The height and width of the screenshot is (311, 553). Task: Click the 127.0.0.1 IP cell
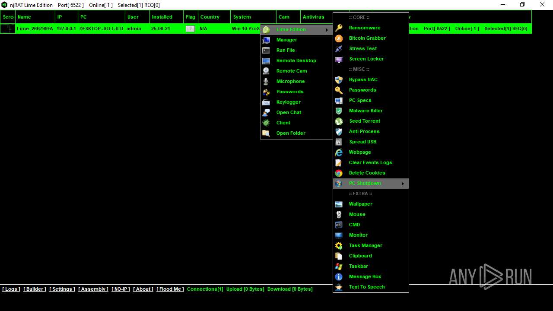(66, 29)
